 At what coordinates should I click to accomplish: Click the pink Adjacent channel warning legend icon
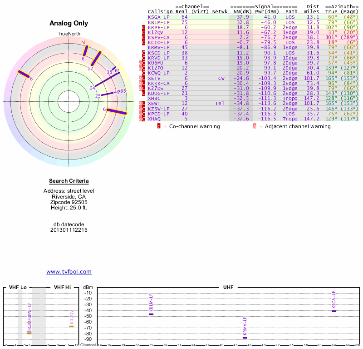coord(255,126)
